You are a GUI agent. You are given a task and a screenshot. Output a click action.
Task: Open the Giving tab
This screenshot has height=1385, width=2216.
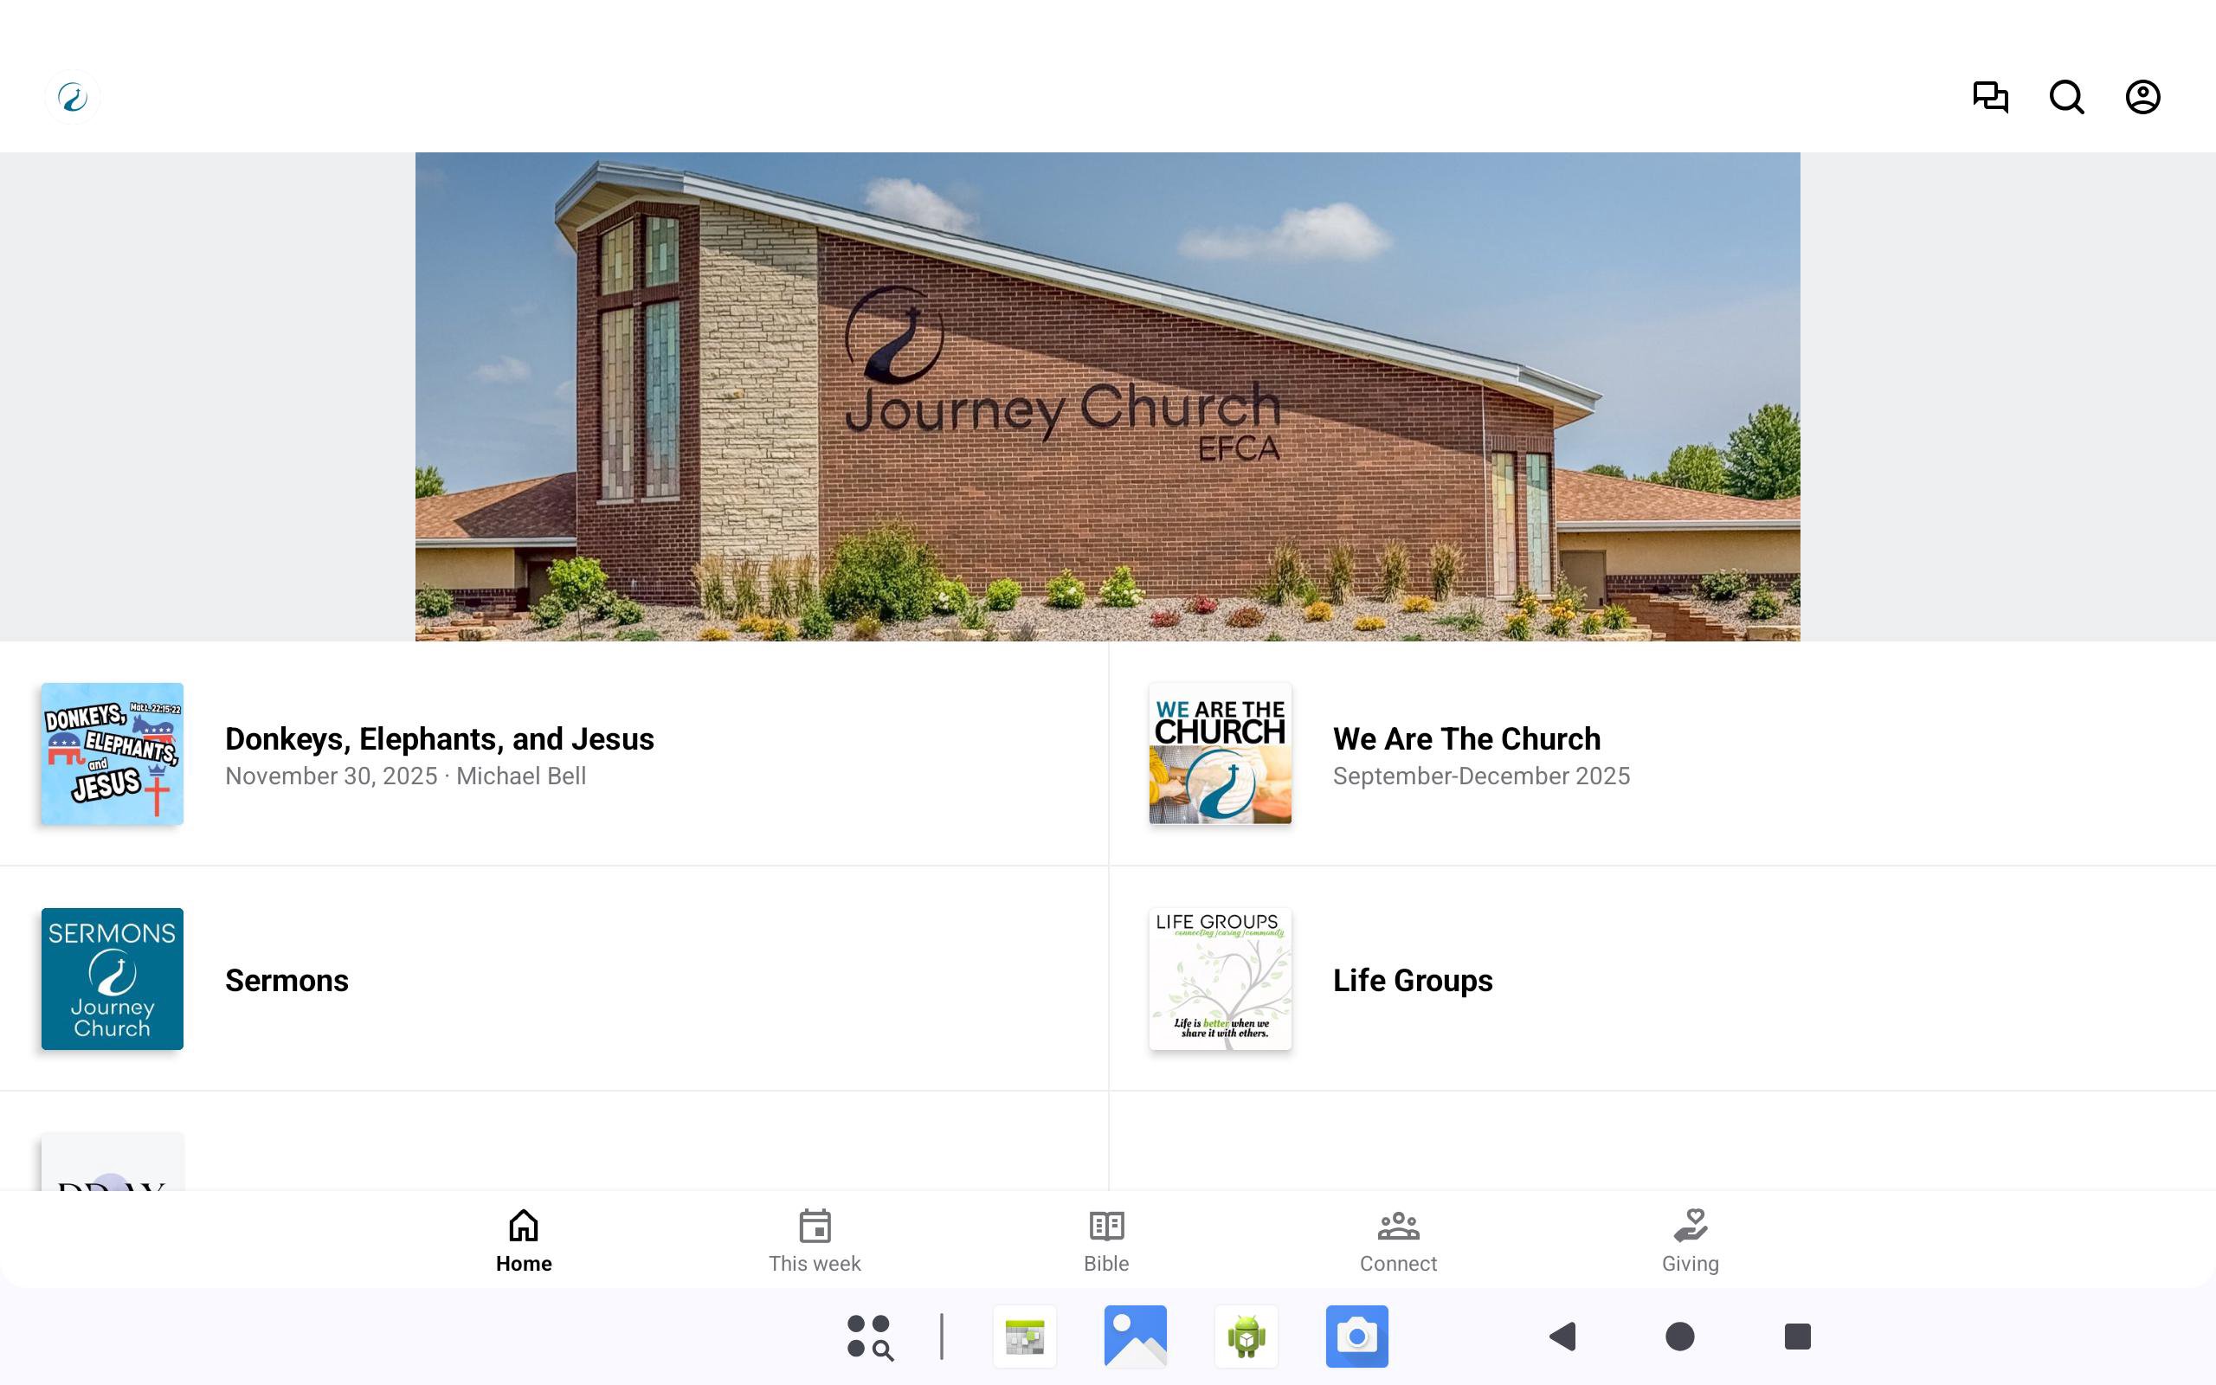click(1691, 1241)
